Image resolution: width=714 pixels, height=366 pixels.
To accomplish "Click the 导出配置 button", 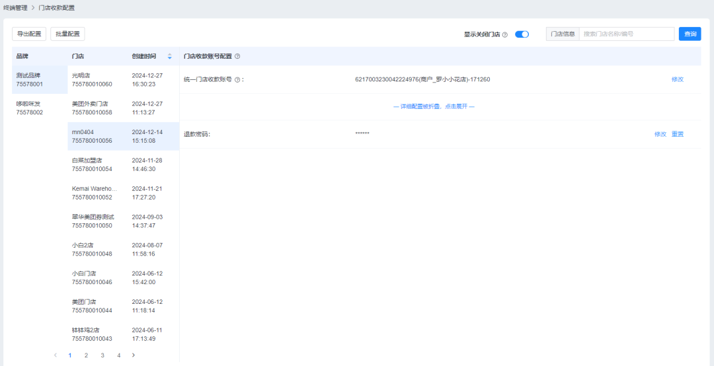I will pos(28,34).
